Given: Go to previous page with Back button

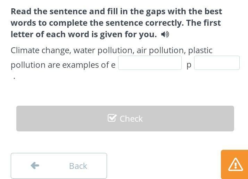Looking at the screenshot, I should pos(59,166).
